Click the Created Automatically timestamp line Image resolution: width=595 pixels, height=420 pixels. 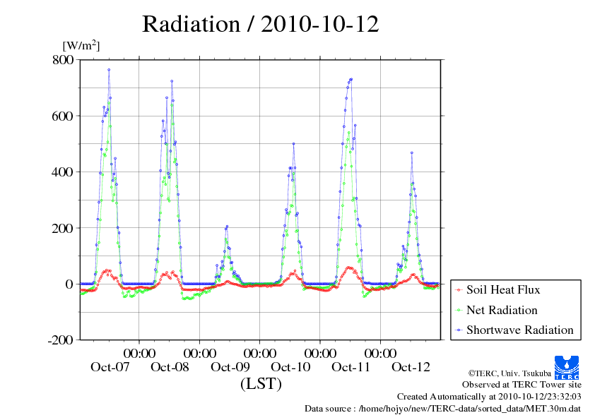click(x=489, y=397)
